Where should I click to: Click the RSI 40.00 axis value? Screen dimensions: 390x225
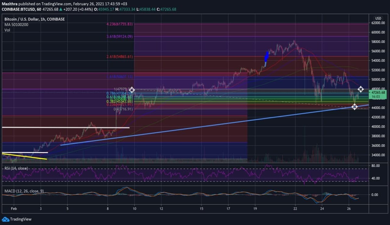tap(376, 178)
